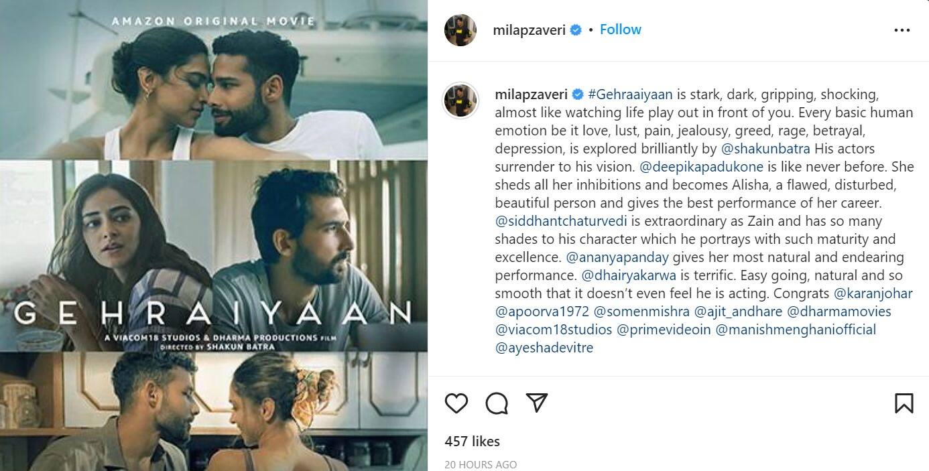Screen dimensions: 929x471
Task: Open the @ayeshadevitre mention
Action: click(544, 348)
